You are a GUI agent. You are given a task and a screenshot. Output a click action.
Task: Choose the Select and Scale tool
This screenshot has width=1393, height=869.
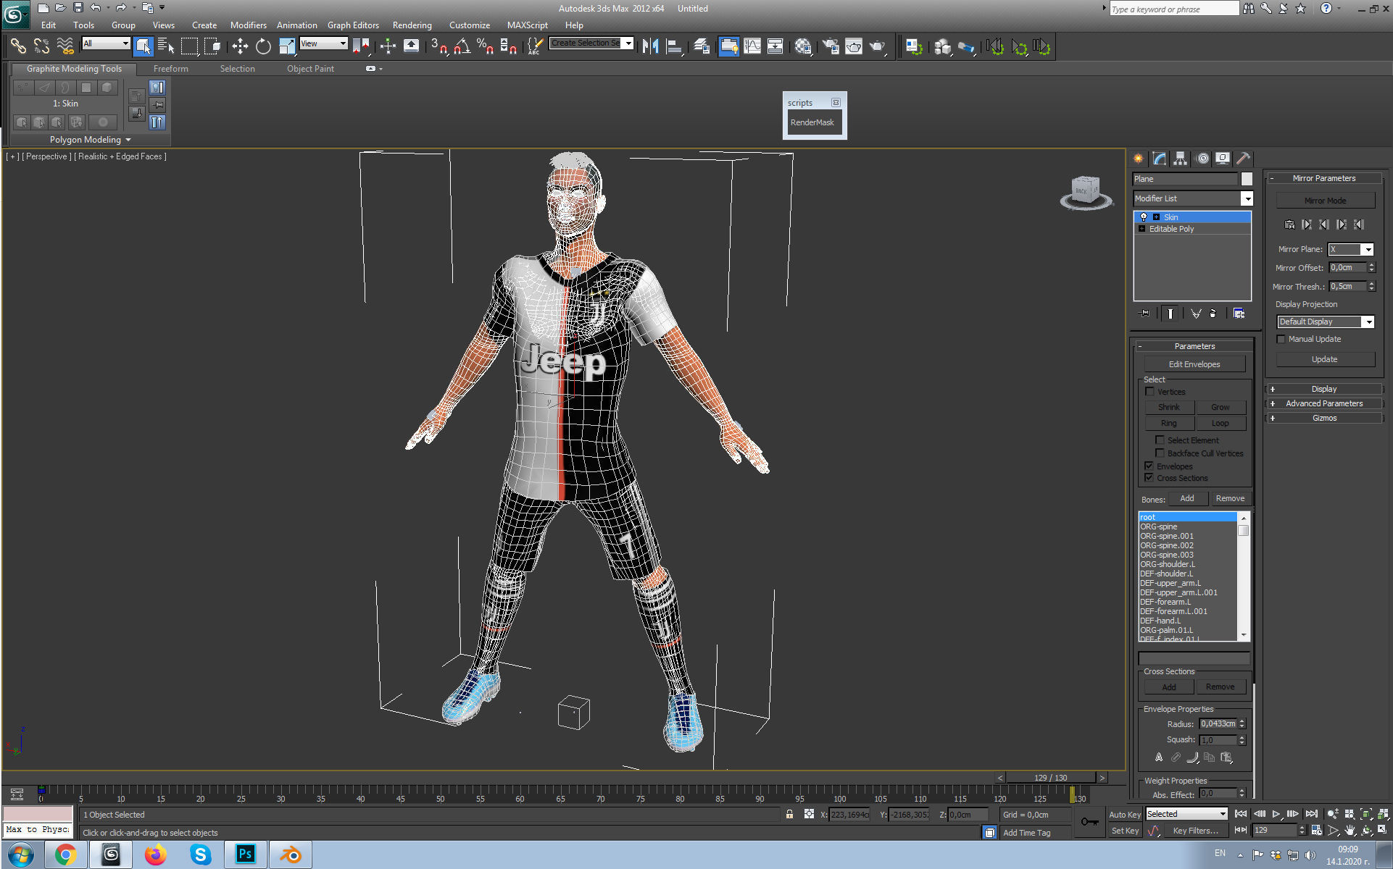287,46
